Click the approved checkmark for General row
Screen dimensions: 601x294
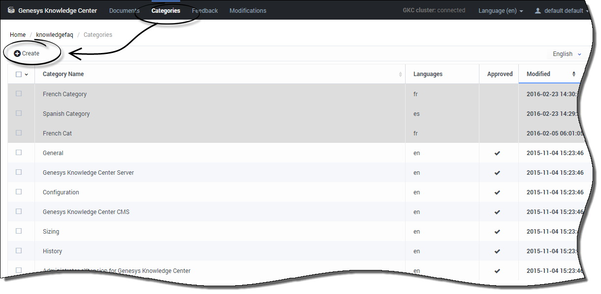coord(497,153)
